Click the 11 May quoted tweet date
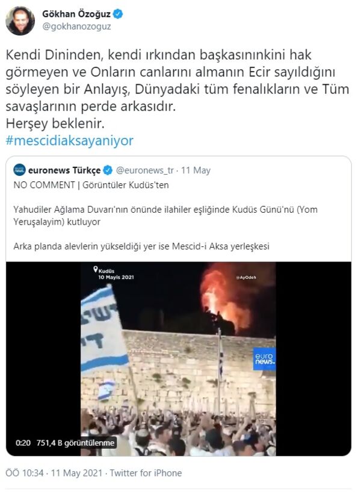Viewport: 361px width, 494px height. pos(196,170)
